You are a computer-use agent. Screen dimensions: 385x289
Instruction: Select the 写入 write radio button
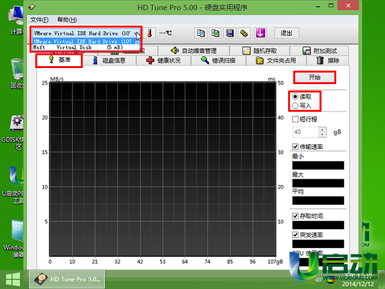pos(295,106)
